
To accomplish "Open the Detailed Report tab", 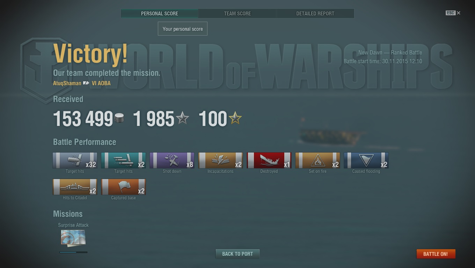I will [x=315, y=14].
